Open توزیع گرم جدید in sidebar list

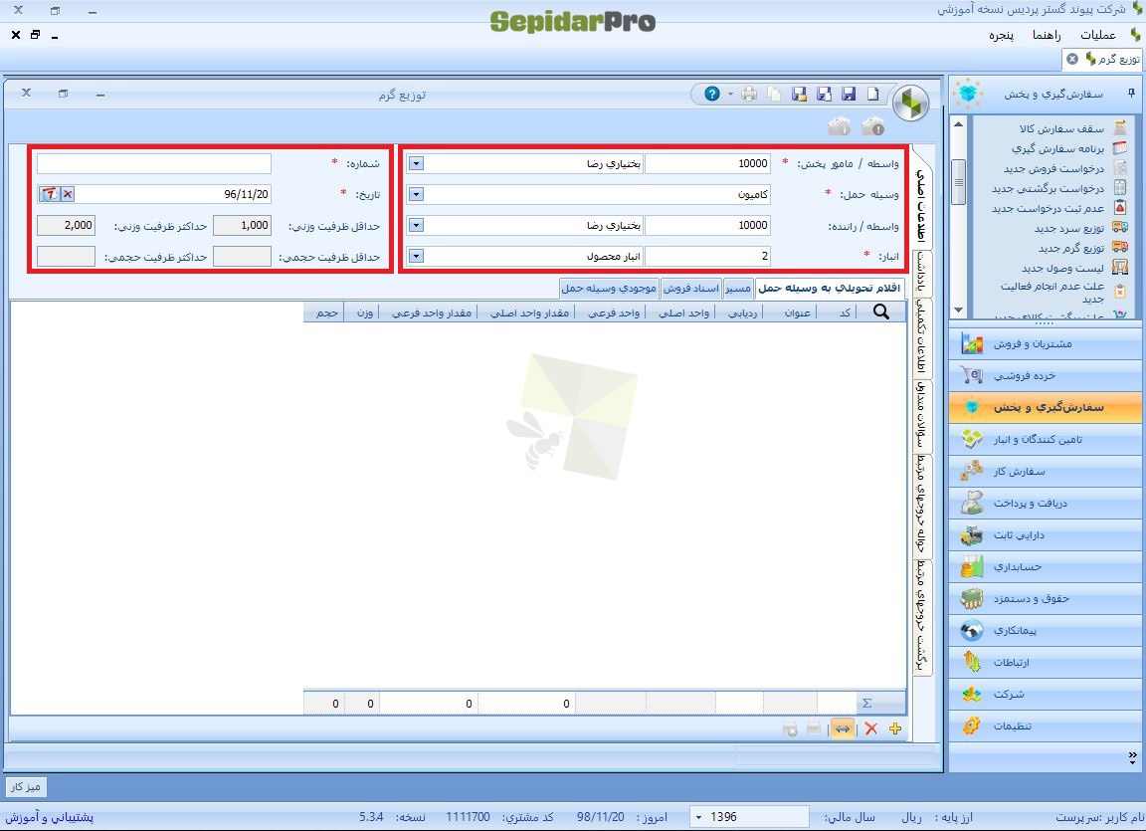[1070, 249]
